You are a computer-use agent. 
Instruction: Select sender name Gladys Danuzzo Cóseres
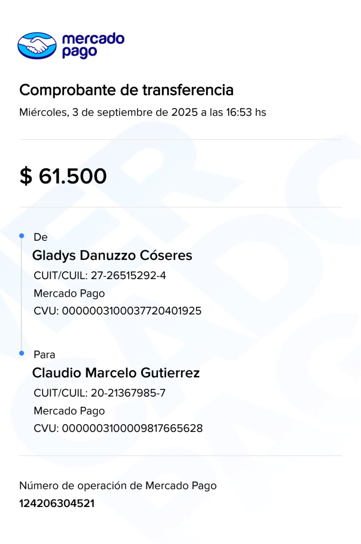pos(112,255)
